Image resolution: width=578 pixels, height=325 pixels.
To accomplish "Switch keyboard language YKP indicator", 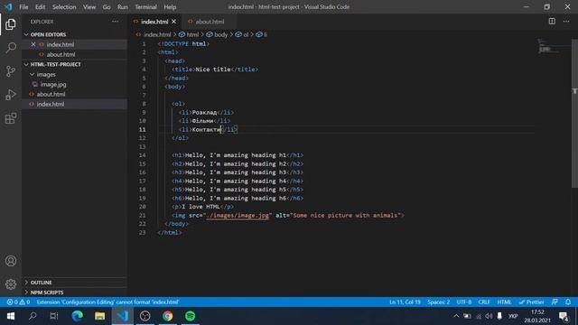I will point(513,316).
